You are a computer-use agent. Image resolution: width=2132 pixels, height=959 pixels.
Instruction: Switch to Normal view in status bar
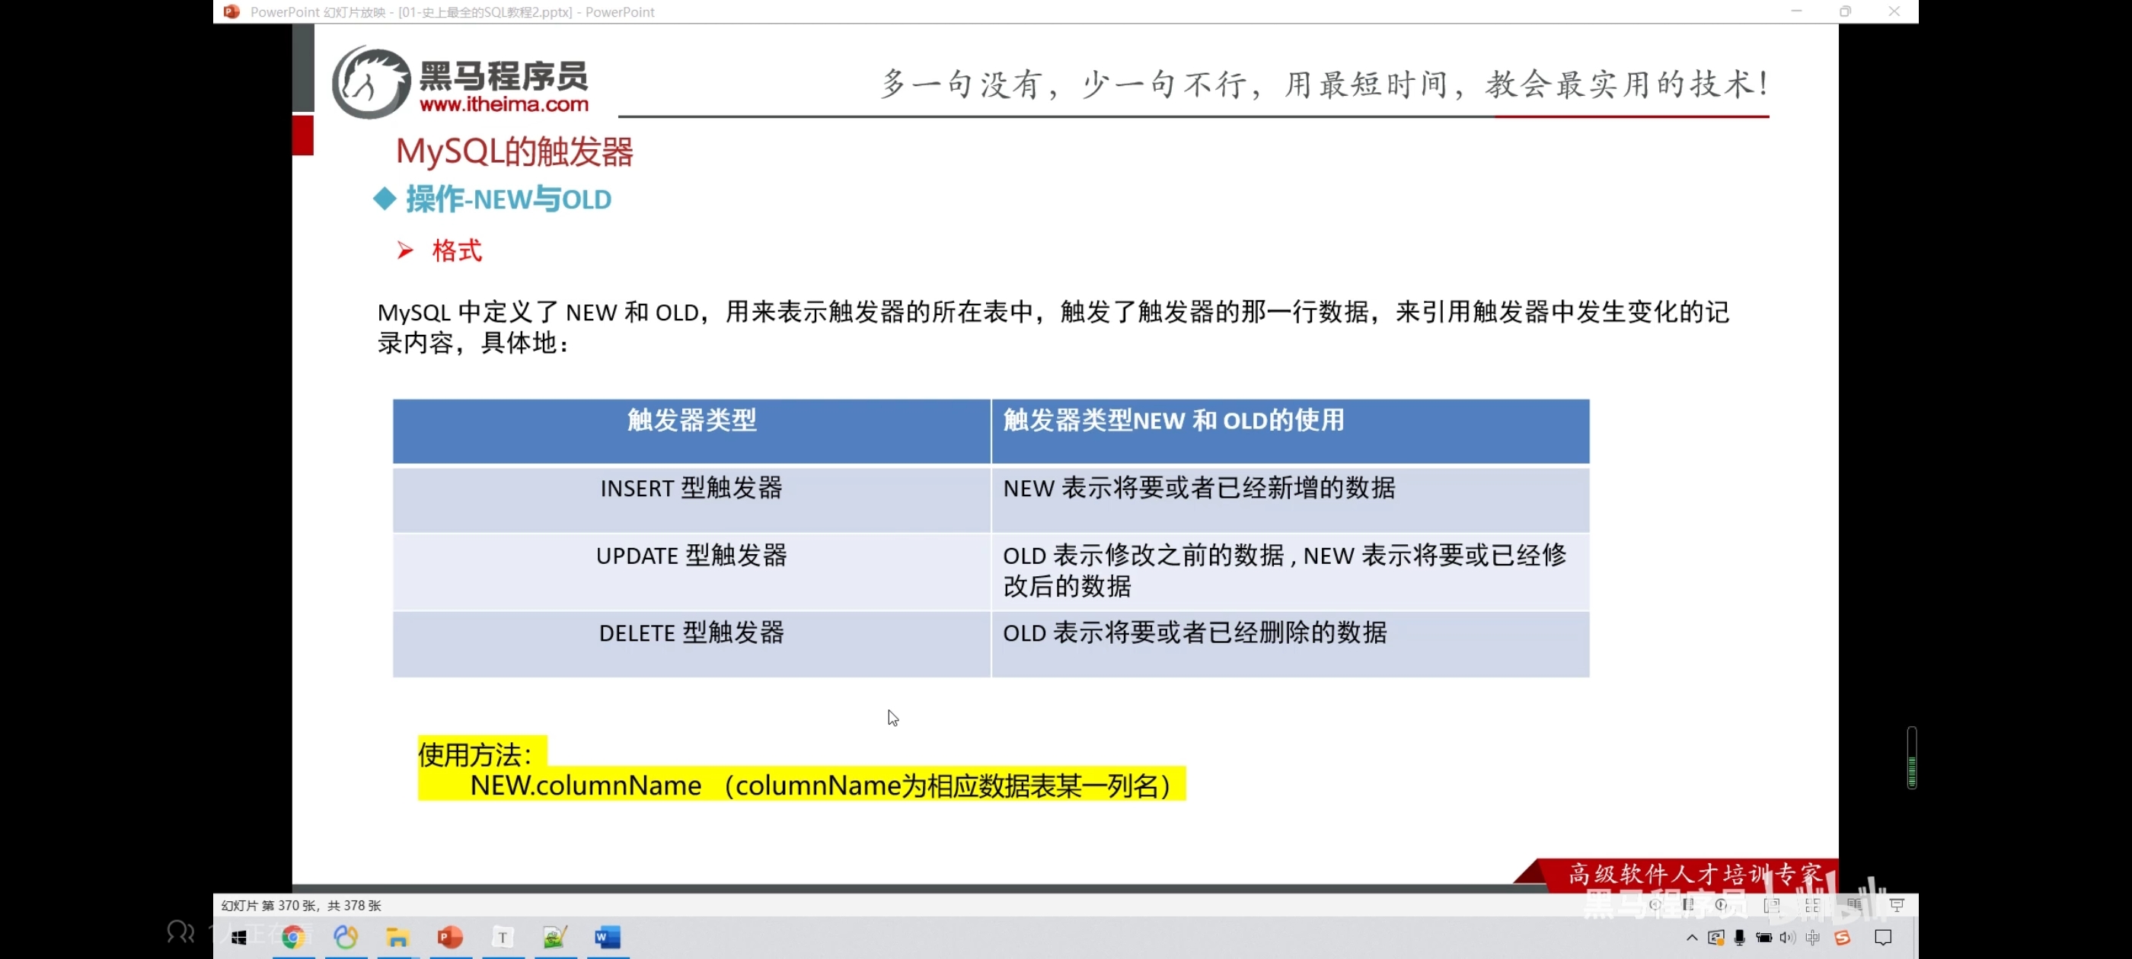click(1771, 905)
